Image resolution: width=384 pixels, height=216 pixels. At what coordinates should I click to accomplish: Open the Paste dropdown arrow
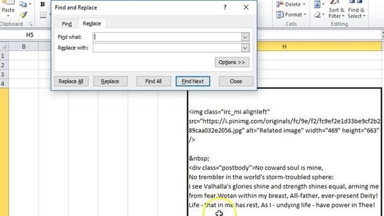click(8, 16)
